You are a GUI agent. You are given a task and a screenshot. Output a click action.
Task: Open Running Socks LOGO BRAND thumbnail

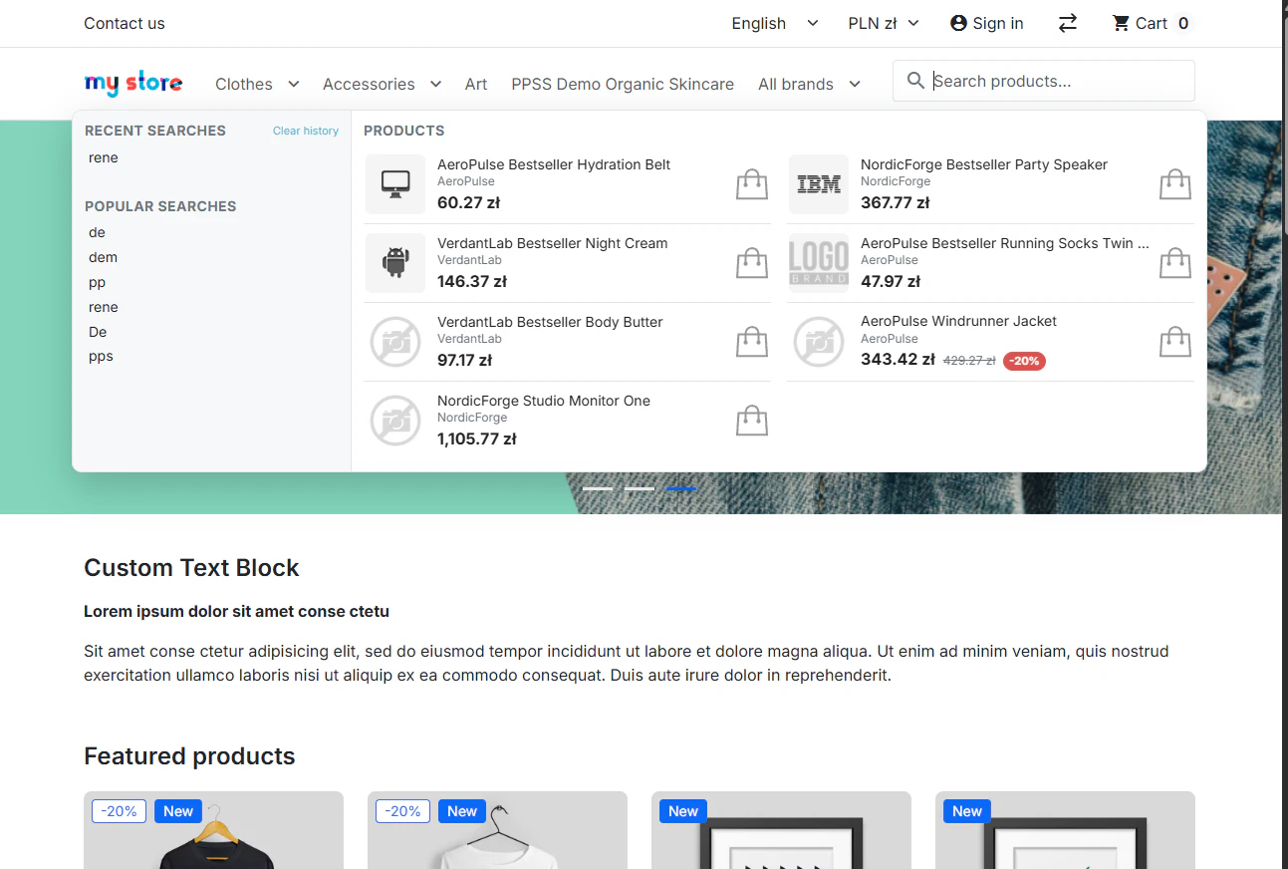(x=819, y=263)
